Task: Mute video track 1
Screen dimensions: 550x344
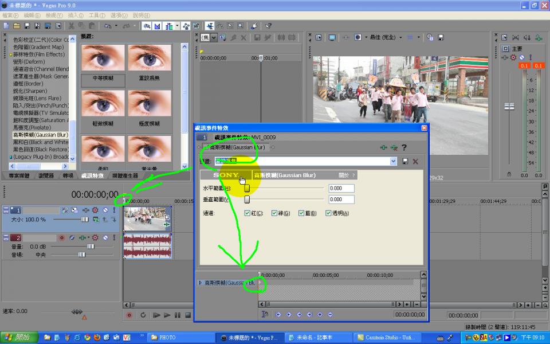Action: click(105, 210)
